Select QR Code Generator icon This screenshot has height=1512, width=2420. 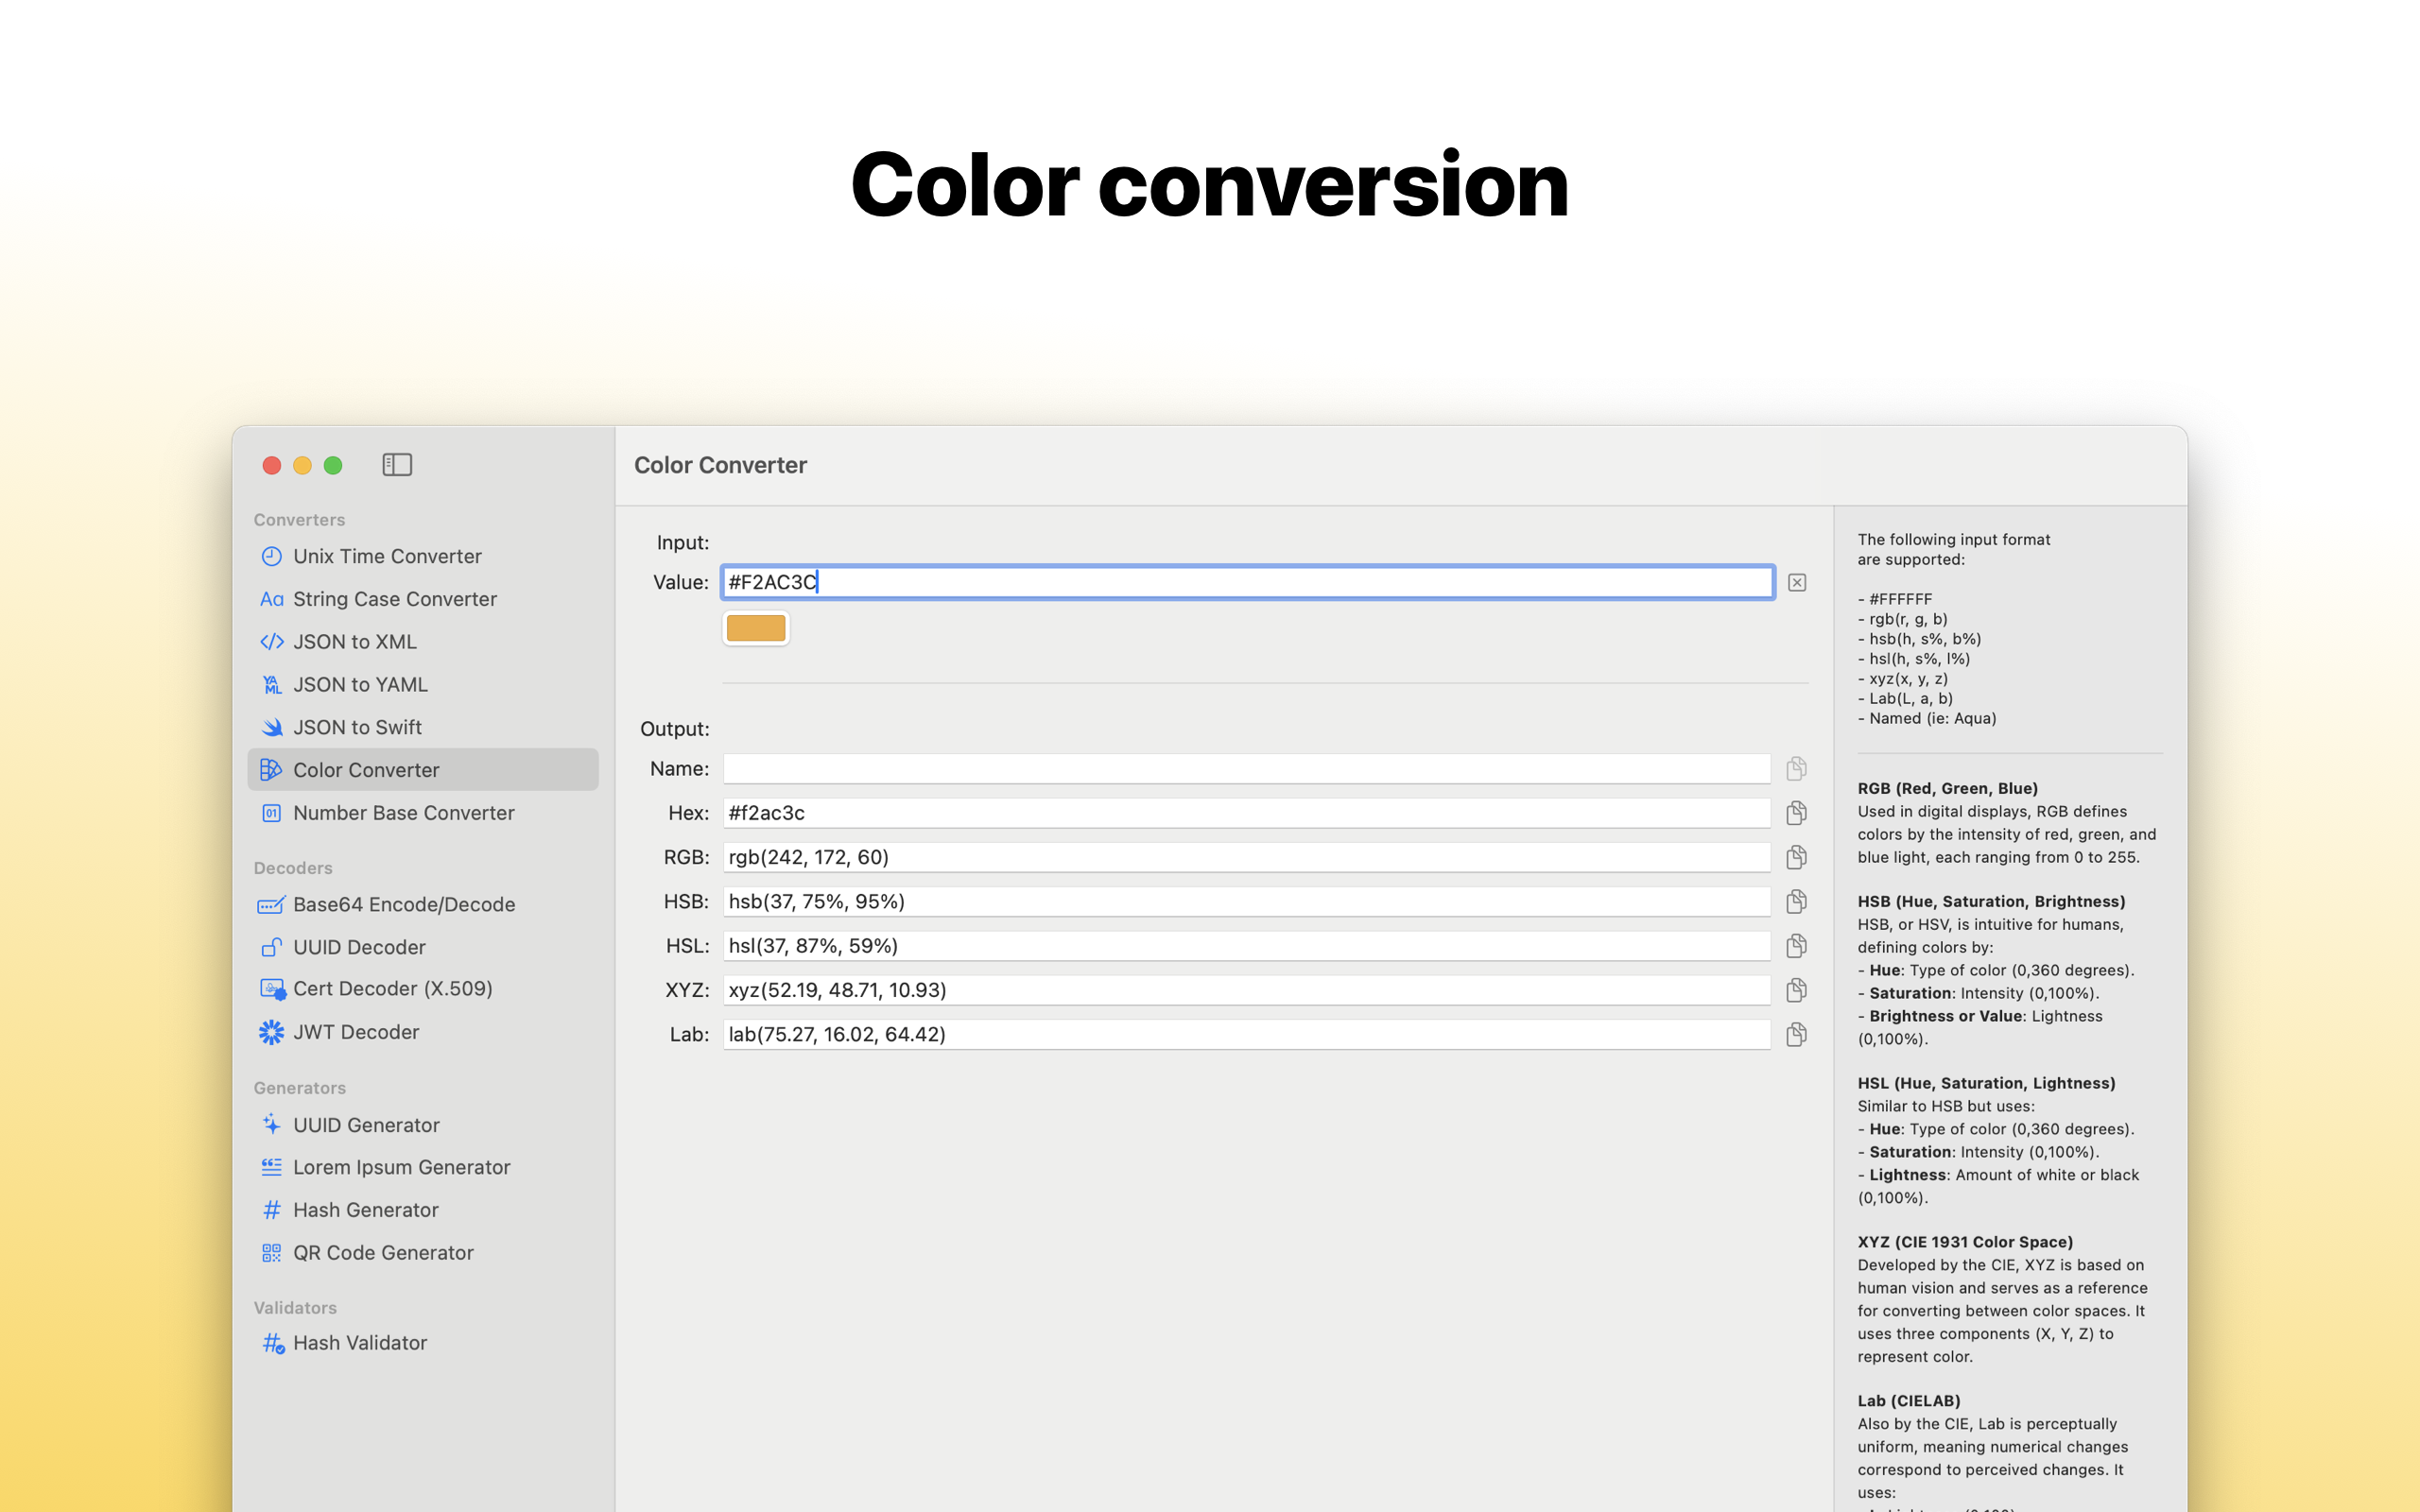coord(271,1253)
